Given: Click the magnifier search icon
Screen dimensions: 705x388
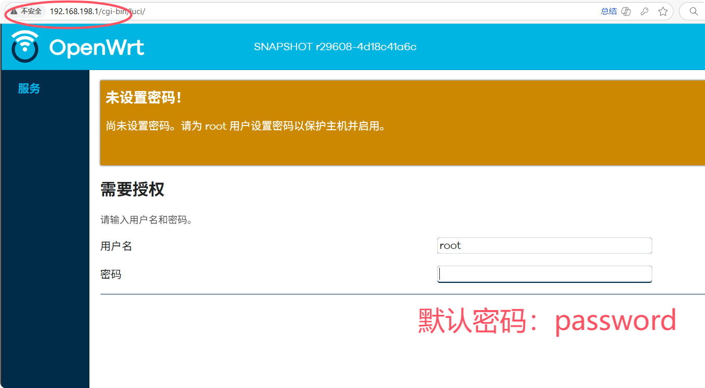Looking at the screenshot, I should [693, 11].
